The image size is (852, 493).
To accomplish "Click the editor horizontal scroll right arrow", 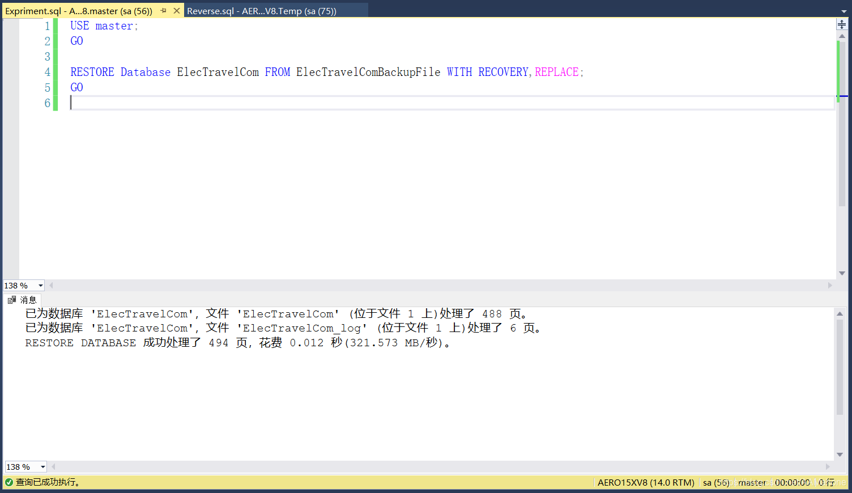I will click(x=830, y=286).
